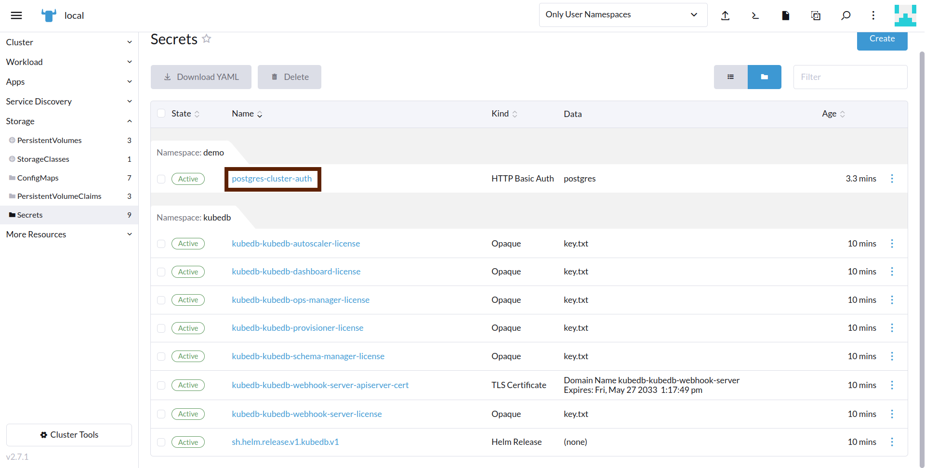
Task: Tick the checkbox for postgres-cluster-auth secret
Action: tap(161, 179)
